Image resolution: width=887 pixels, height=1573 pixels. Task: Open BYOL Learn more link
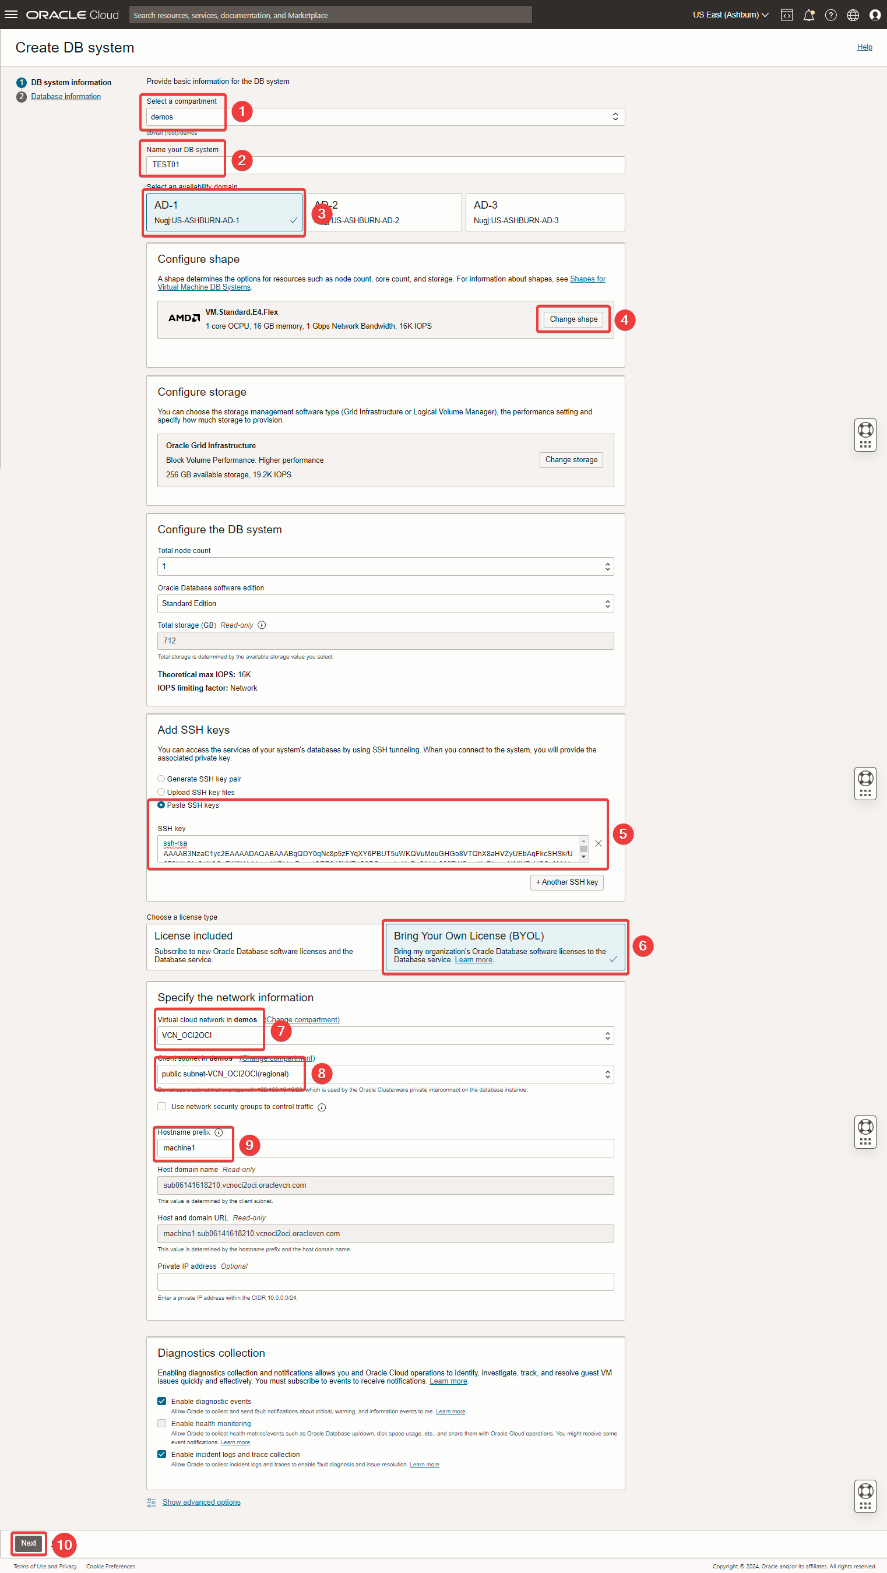[473, 959]
